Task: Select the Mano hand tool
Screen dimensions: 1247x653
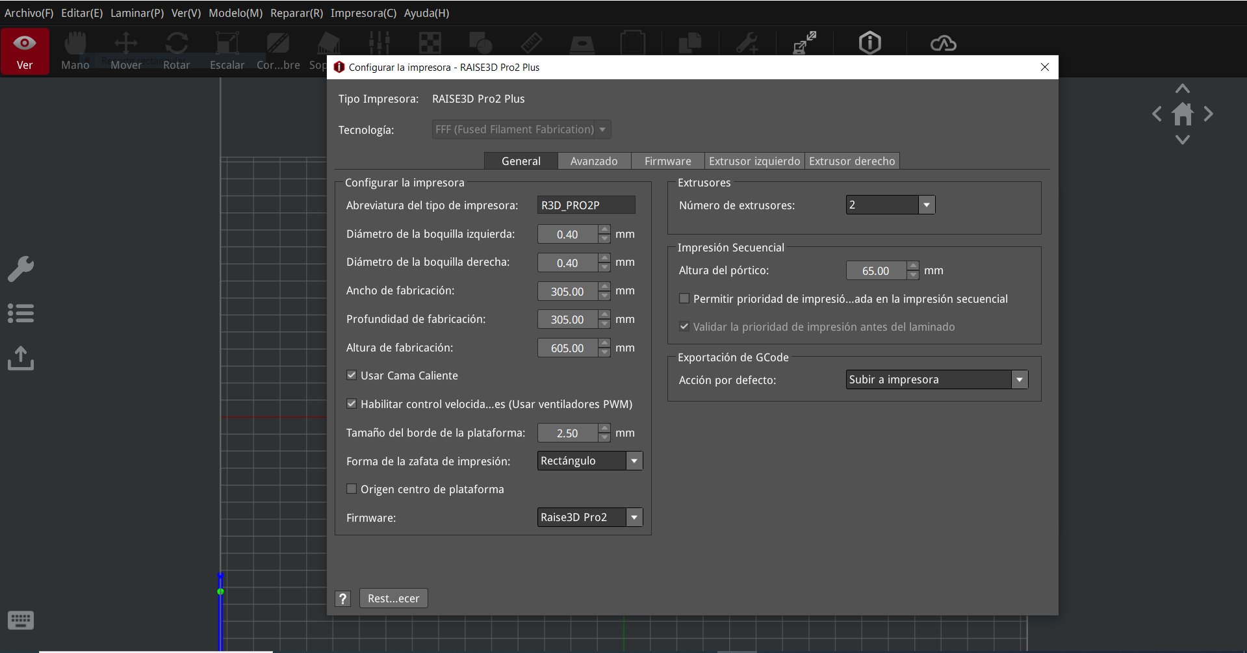Action: point(75,51)
